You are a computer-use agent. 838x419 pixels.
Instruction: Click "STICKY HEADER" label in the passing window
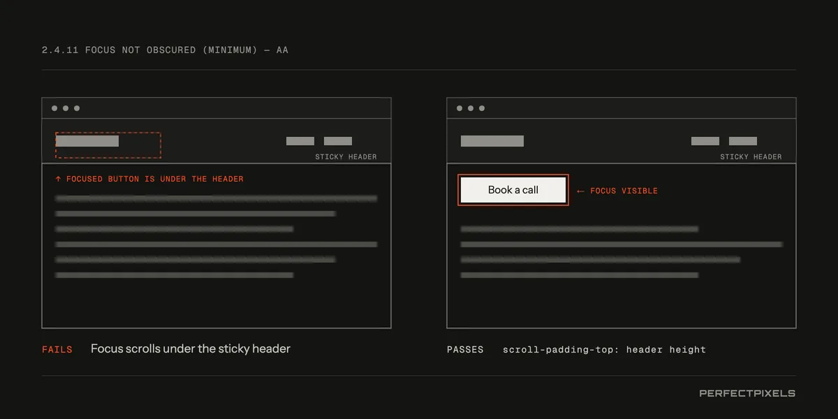[751, 157]
